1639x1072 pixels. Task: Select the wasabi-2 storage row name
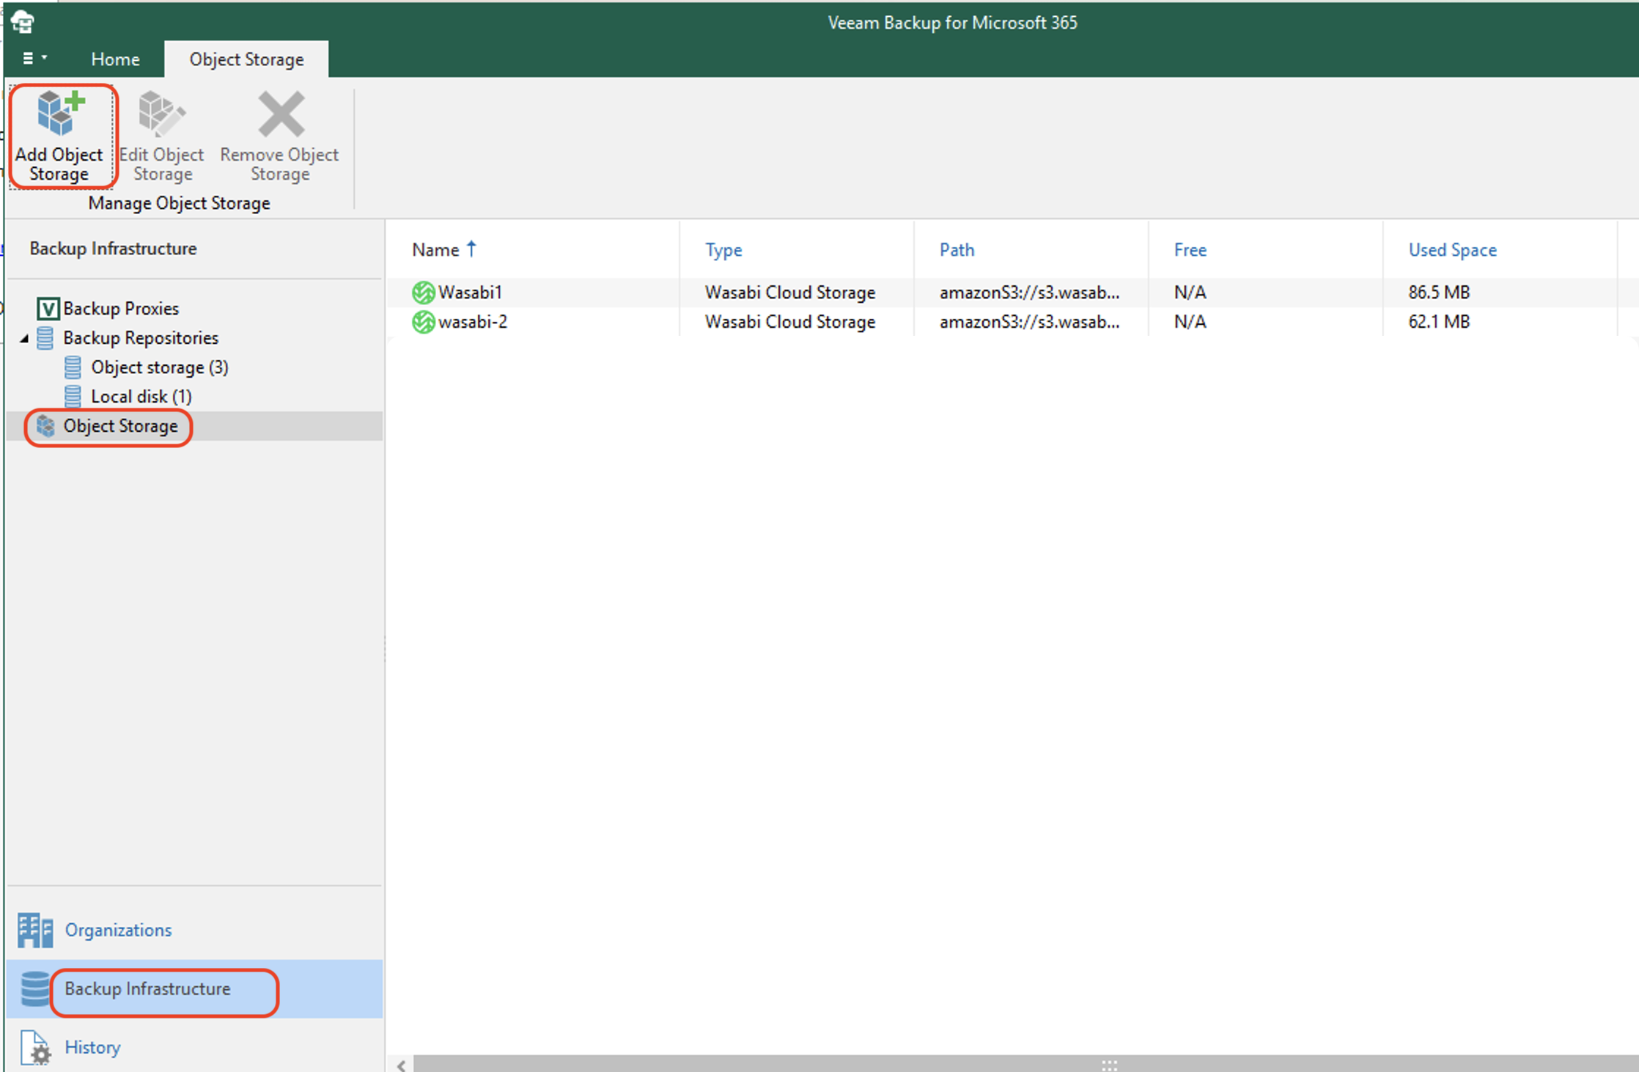click(x=473, y=322)
